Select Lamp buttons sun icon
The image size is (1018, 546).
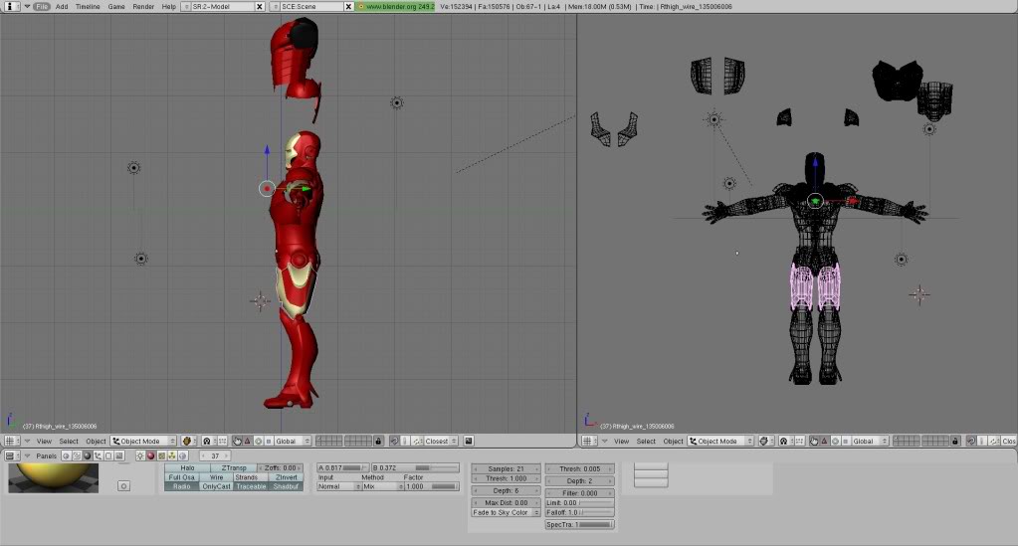pyautogui.click(x=140, y=455)
